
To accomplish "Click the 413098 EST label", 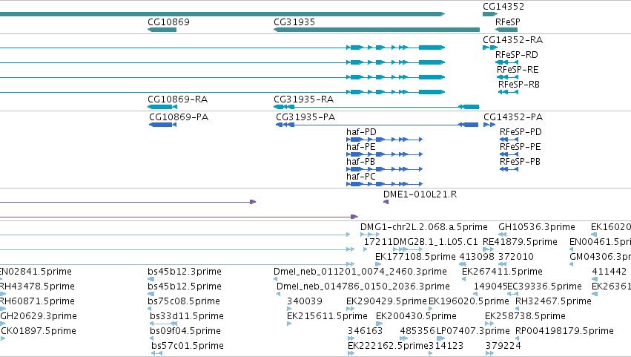I will coord(477,257).
